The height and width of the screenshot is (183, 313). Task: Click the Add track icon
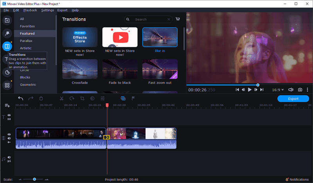click(7, 105)
